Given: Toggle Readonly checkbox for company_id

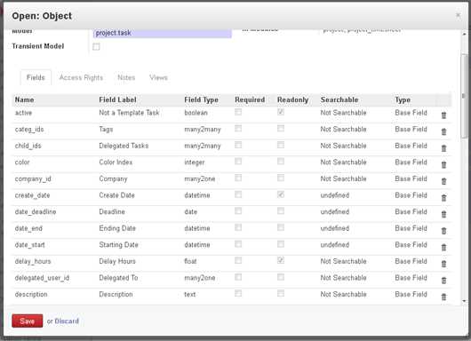Looking at the screenshot, I should click(281, 178).
